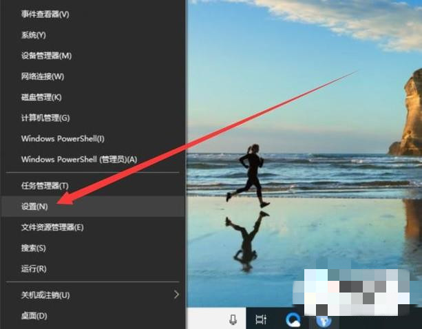Choose 搜索(S) from the menu
The image size is (422, 329).
pyautogui.click(x=93, y=248)
